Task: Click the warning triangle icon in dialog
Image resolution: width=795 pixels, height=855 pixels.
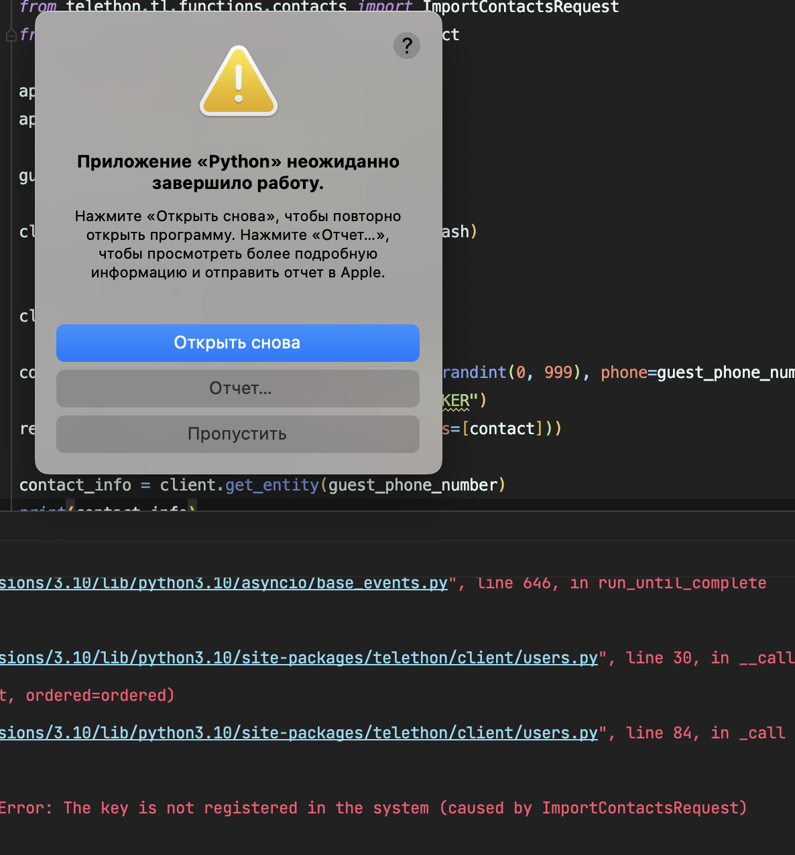Action: pyautogui.click(x=239, y=81)
